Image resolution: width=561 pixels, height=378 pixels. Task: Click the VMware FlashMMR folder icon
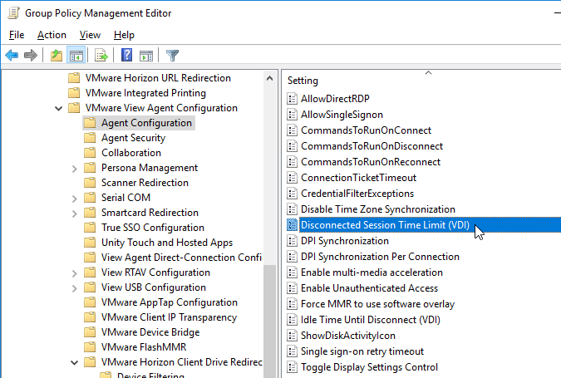pyautogui.click(x=90, y=347)
